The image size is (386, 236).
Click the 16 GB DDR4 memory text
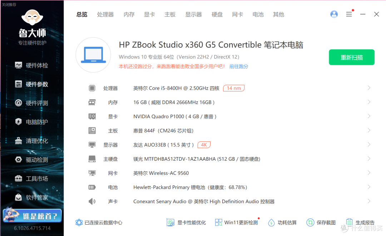tap(174, 102)
